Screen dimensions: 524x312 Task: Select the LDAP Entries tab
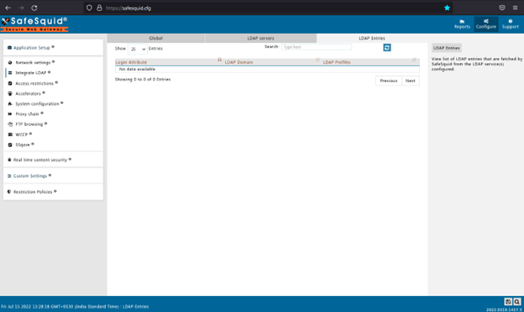pyautogui.click(x=372, y=38)
